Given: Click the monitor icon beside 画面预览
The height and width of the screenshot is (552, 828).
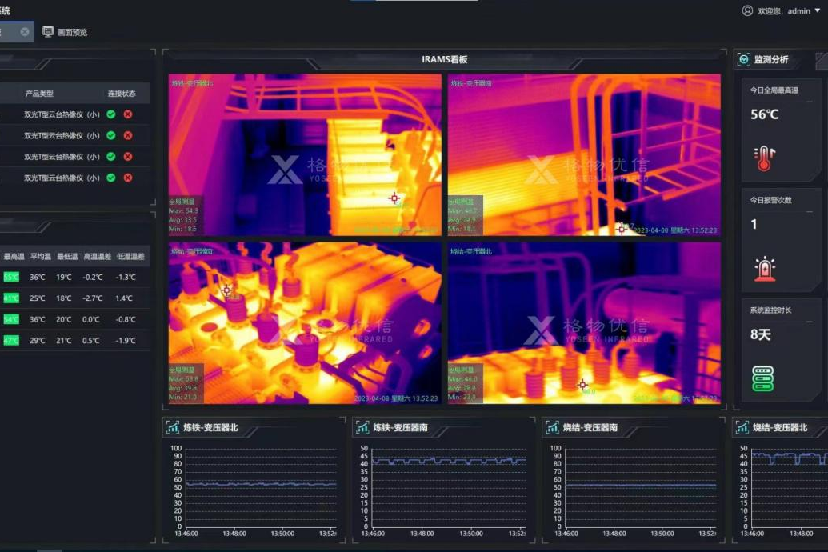Looking at the screenshot, I should click(48, 32).
